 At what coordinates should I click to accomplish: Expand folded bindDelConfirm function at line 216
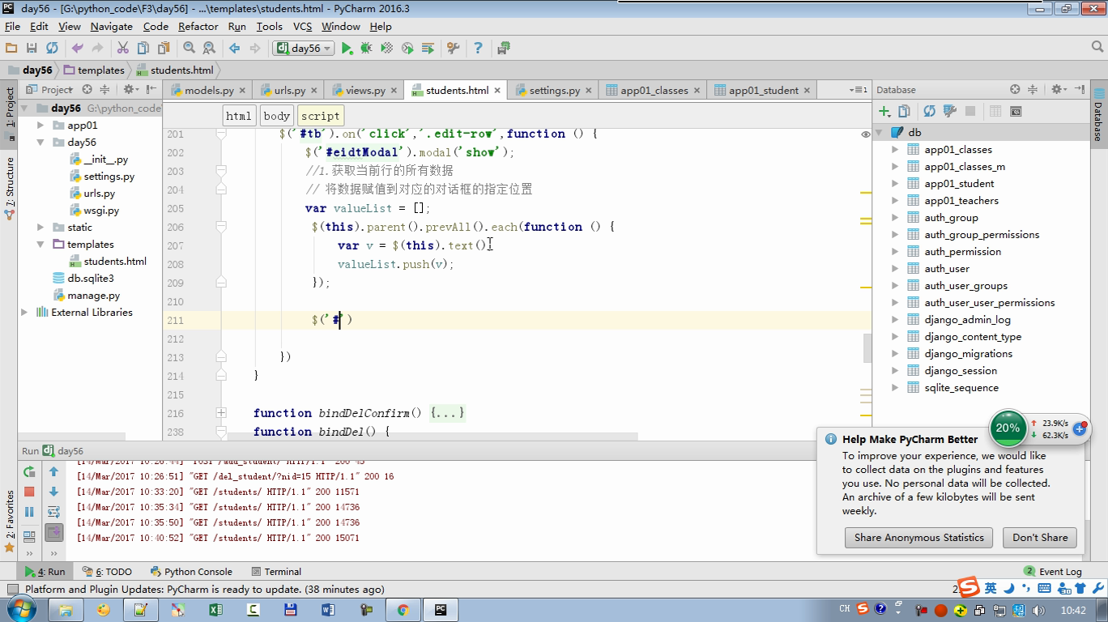click(x=220, y=413)
